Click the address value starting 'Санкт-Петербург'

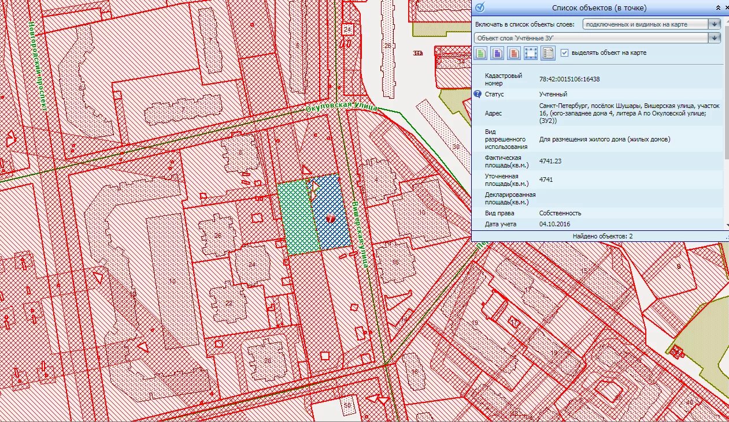(x=629, y=114)
